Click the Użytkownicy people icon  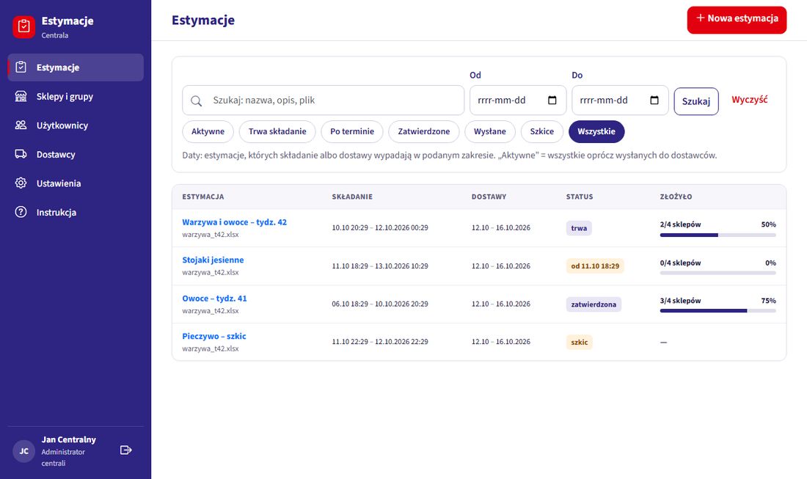21,125
